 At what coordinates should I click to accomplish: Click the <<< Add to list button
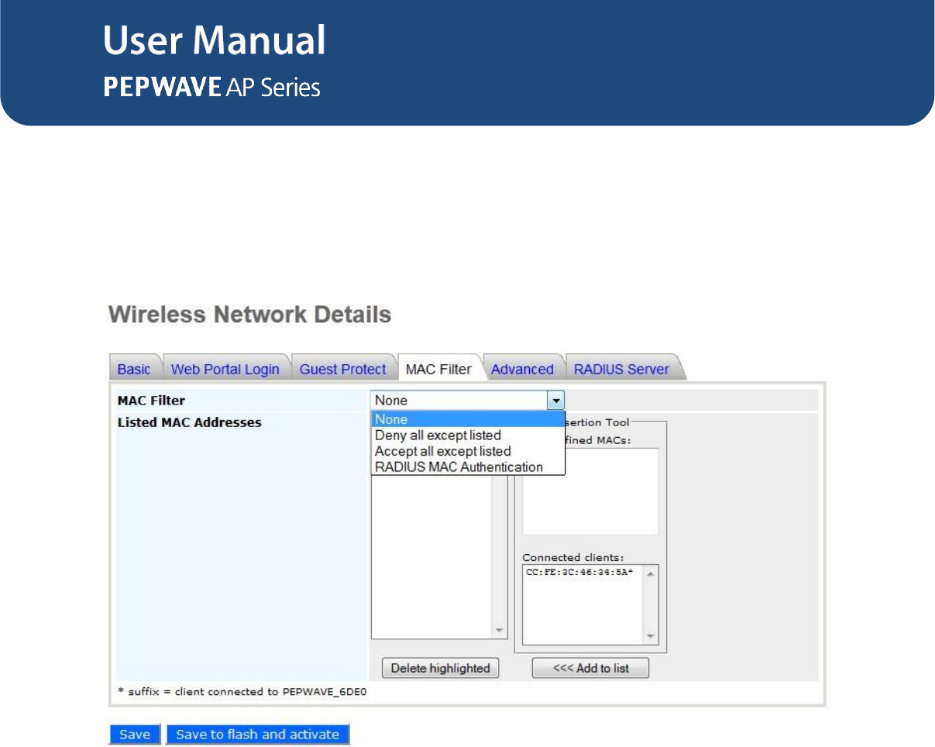coord(590,668)
